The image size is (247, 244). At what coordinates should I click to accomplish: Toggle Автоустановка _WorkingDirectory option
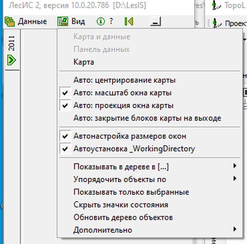click(x=134, y=149)
